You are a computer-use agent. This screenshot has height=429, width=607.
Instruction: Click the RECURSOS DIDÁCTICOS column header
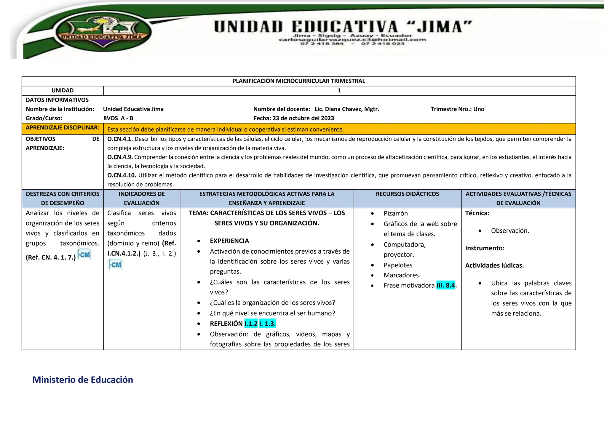(x=407, y=194)
